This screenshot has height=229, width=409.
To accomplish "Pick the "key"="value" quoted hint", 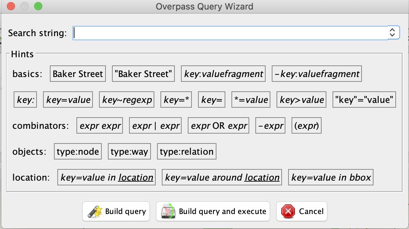I will 364,100.
